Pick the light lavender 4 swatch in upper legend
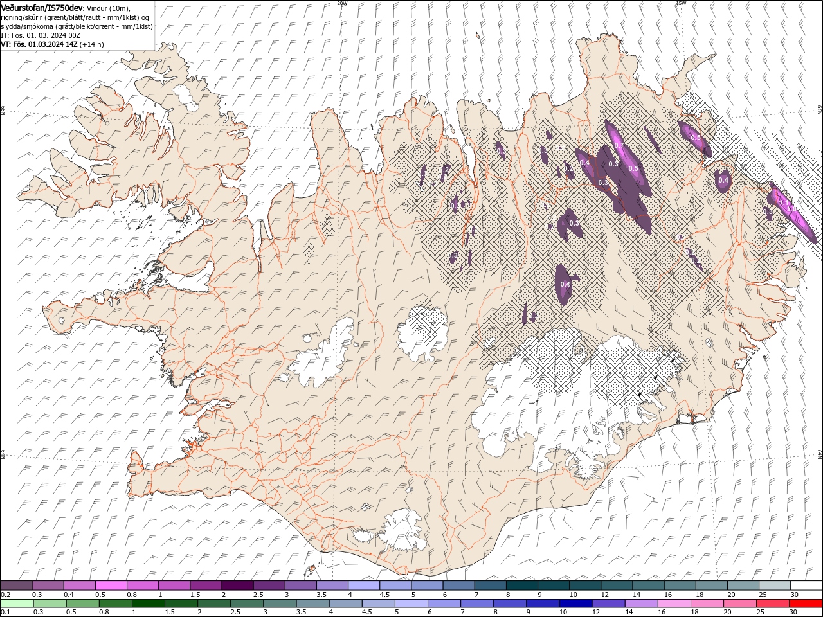Image resolution: width=823 pixels, height=617 pixels. click(364, 586)
